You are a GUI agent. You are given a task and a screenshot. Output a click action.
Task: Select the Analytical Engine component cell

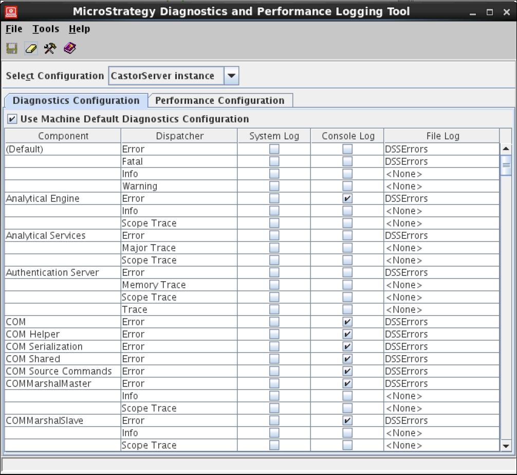[63, 198]
